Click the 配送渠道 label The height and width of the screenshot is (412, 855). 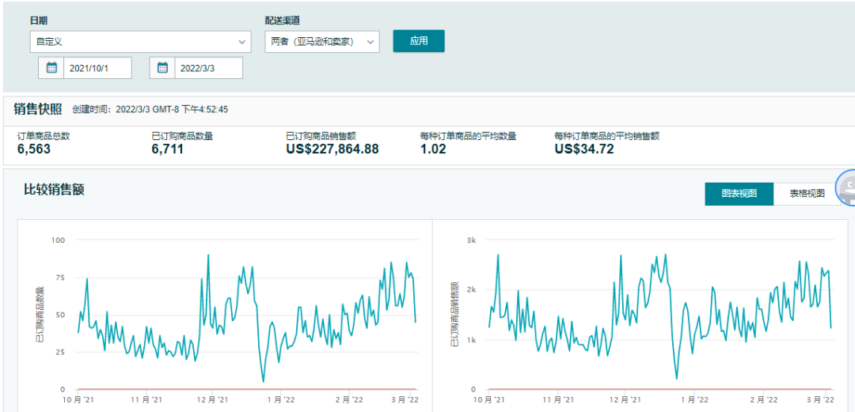coord(283,20)
